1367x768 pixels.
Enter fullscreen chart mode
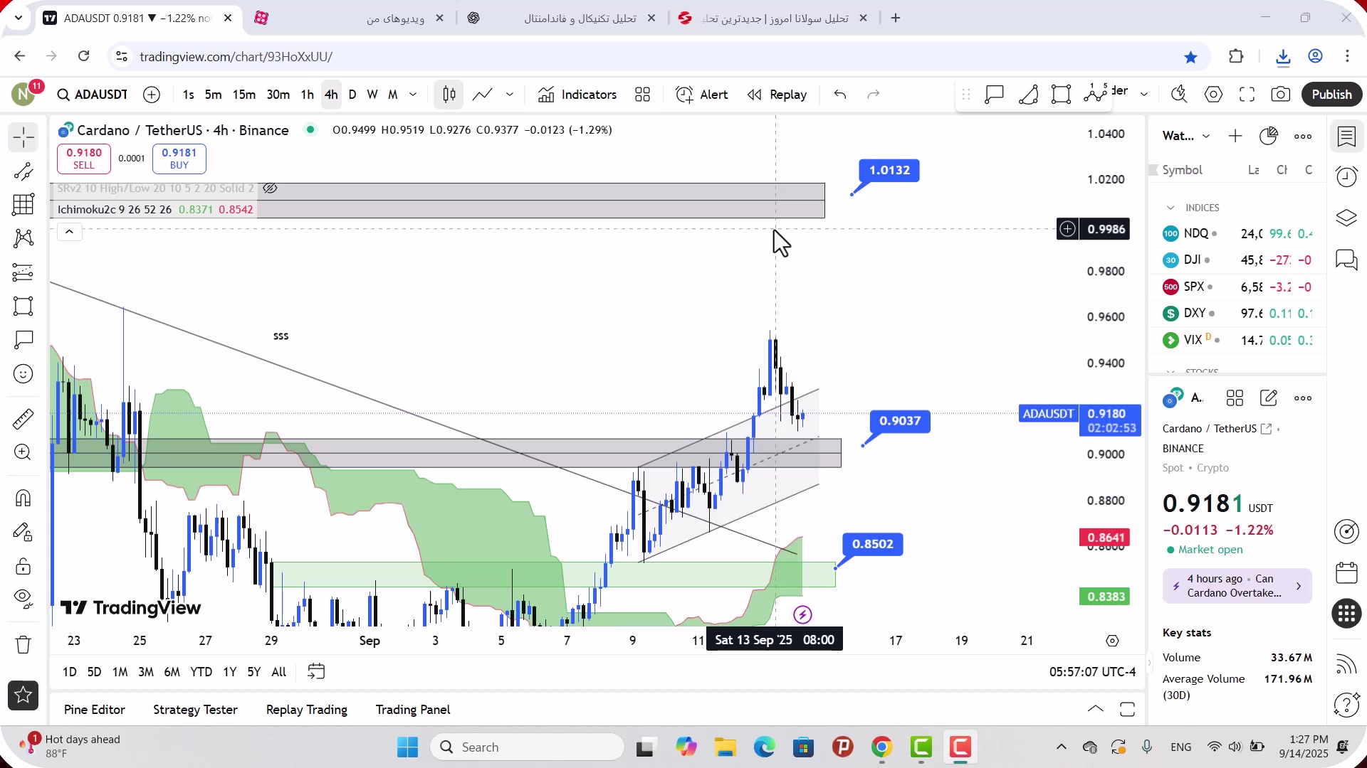[1247, 95]
